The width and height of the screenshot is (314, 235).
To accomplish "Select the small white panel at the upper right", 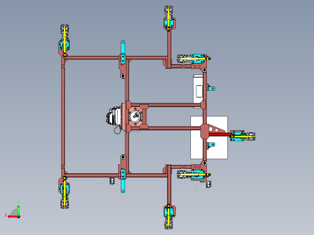I will tap(198, 91).
